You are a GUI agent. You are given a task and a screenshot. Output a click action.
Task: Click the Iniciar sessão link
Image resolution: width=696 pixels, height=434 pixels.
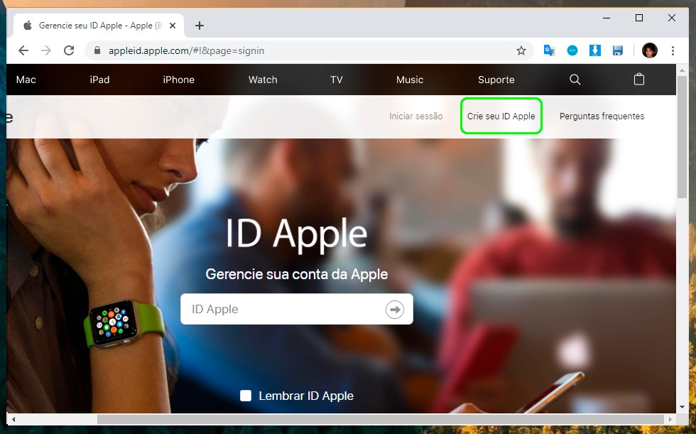coord(416,116)
